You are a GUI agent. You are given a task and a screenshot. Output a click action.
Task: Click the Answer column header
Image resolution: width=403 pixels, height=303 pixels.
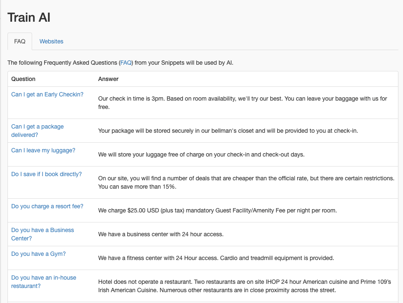(x=108, y=79)
